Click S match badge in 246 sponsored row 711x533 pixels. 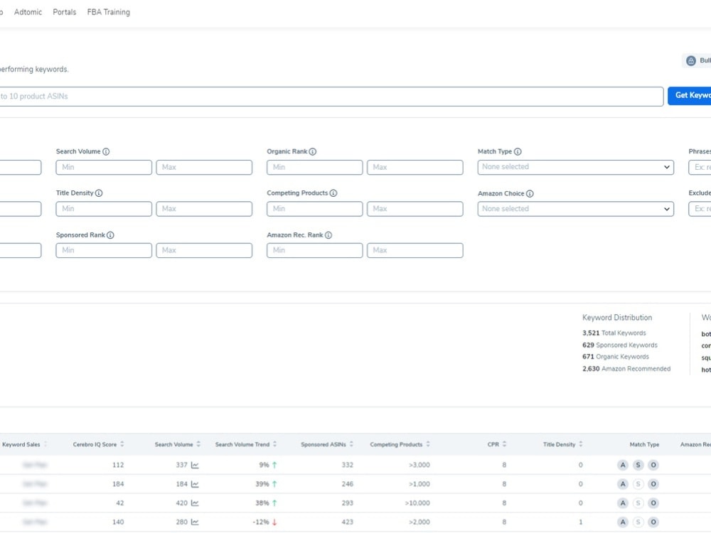(638, 484)
